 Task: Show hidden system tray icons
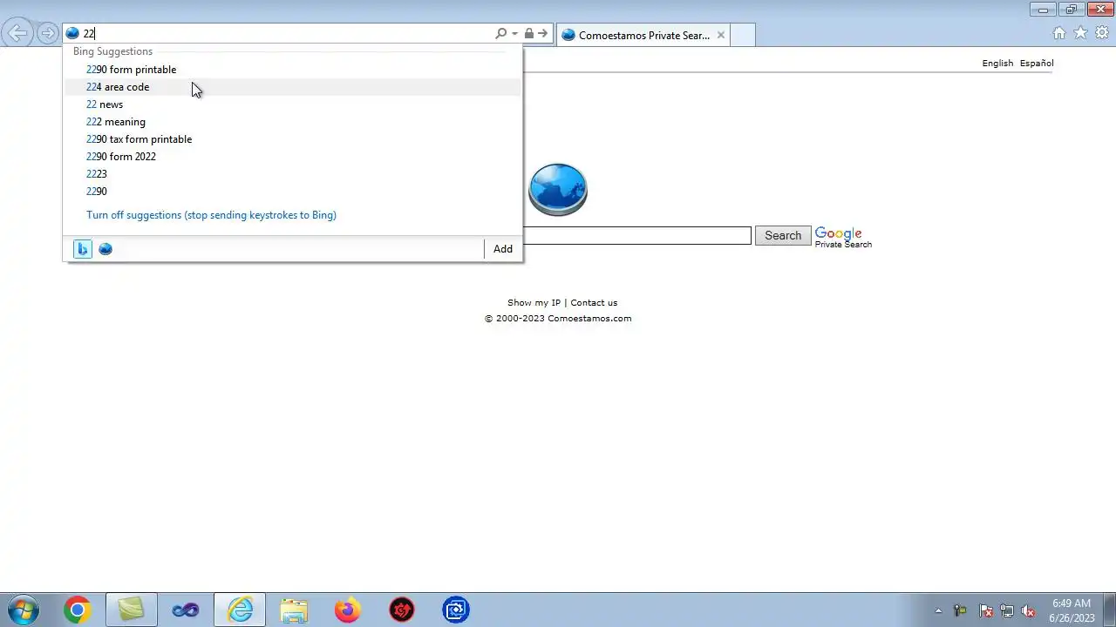tap(938, 610)
